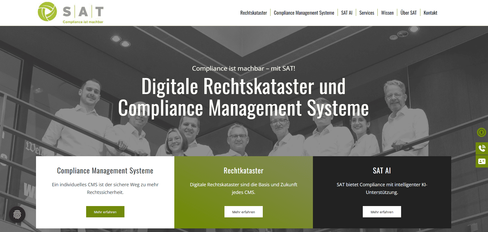Go to Compliance Management Systeme in navigation
This screenshot has width=488, height=232.
[304, 13]
